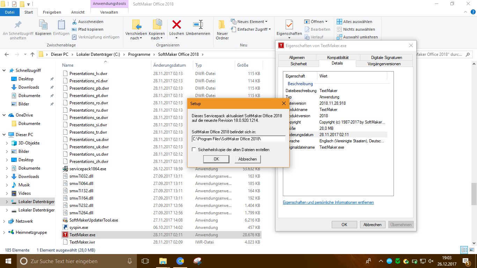477x268 pixels.
Task: Expand Netzwerk tree node
Action: coord(4,221)
